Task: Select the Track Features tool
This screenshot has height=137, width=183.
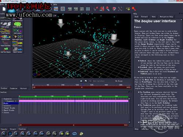Action: tap(5, 31)
